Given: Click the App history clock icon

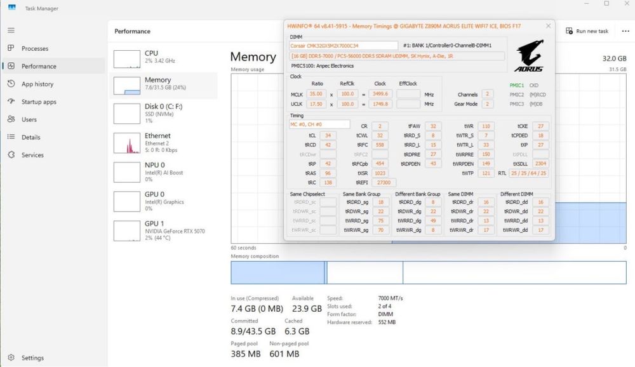Looking at the screenshot, I should tap(11, 83).
